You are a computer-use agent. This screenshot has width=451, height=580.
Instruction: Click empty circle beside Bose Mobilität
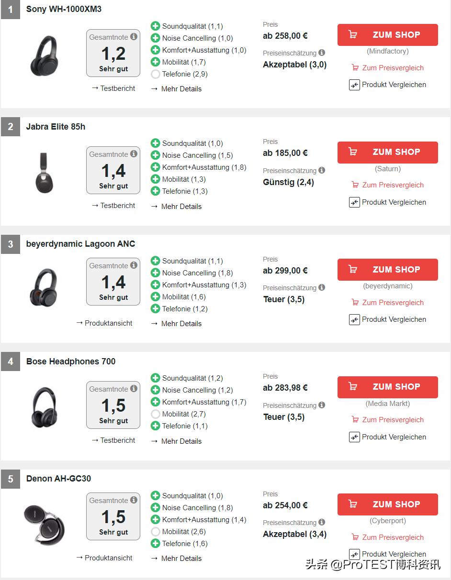click(155, 414)
